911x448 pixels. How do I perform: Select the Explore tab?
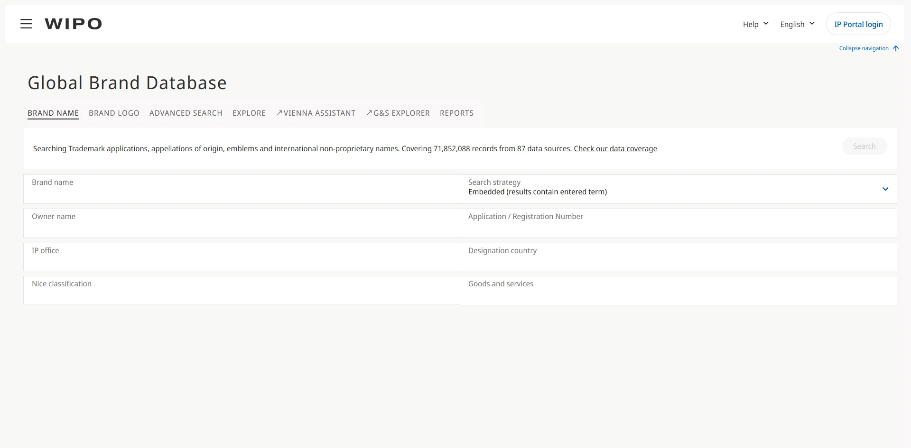pyautogui.click(x=249, y=113)
